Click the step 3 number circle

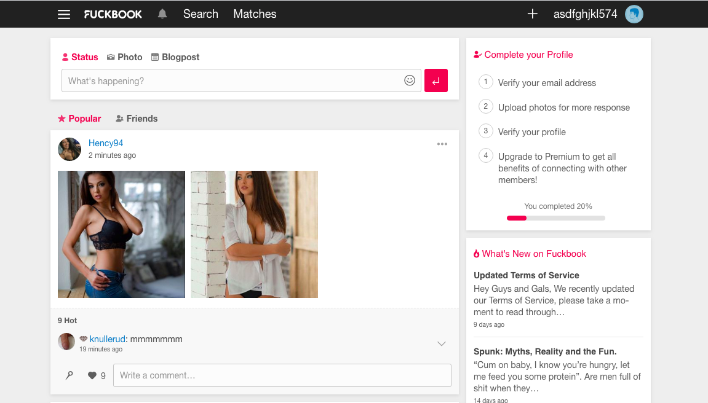click(x=486, y=131)
